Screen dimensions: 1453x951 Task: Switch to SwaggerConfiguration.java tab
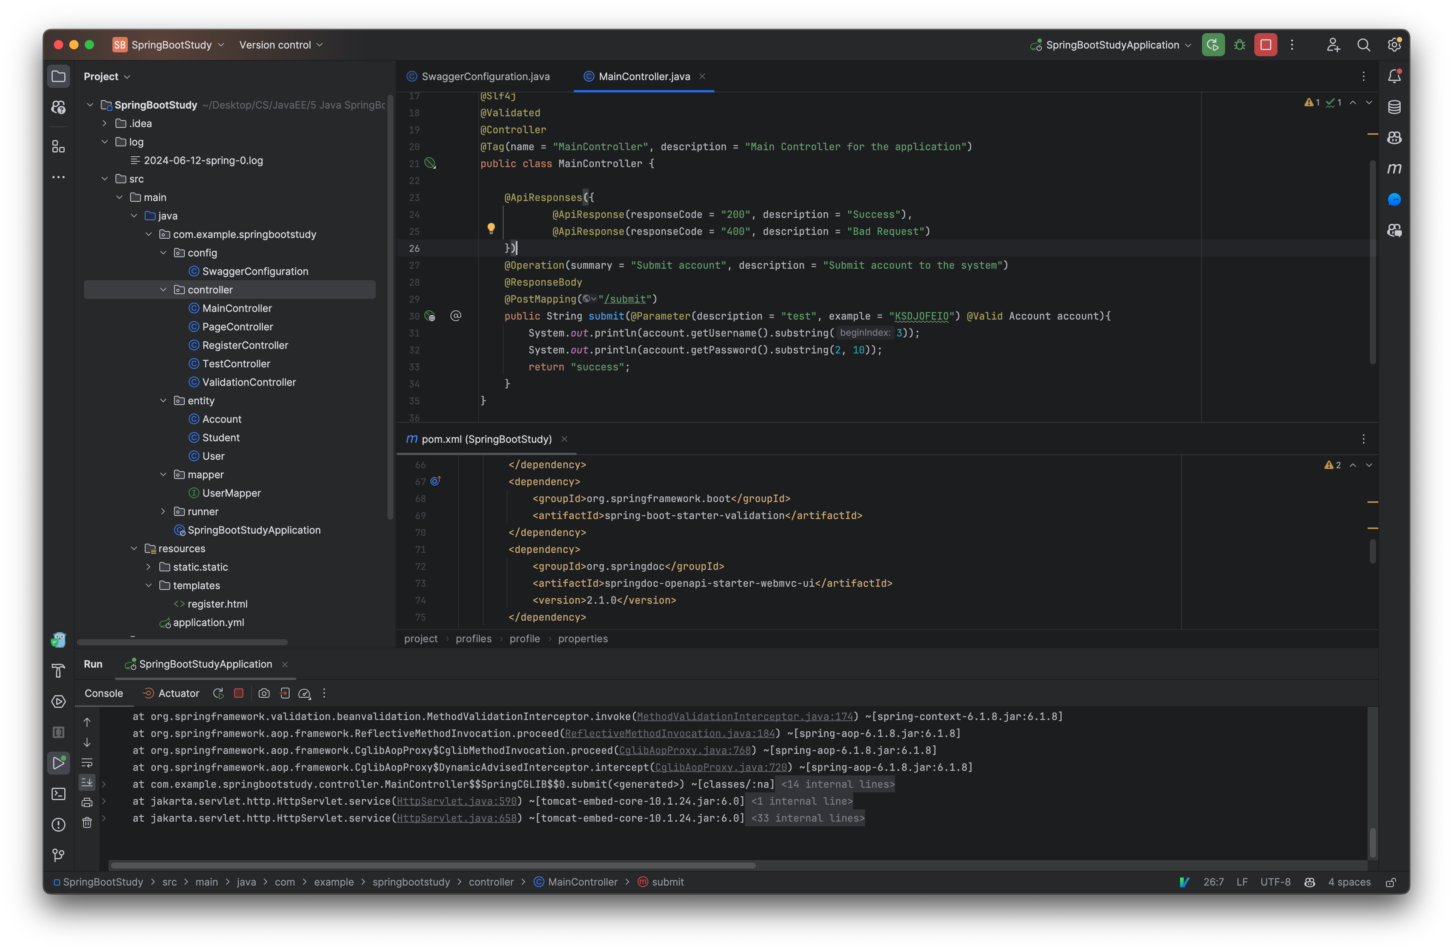coord(478,76)
